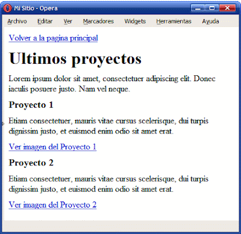Minimize the Opera window
This screenshot has height=234, width=241.
click(198, 8)
